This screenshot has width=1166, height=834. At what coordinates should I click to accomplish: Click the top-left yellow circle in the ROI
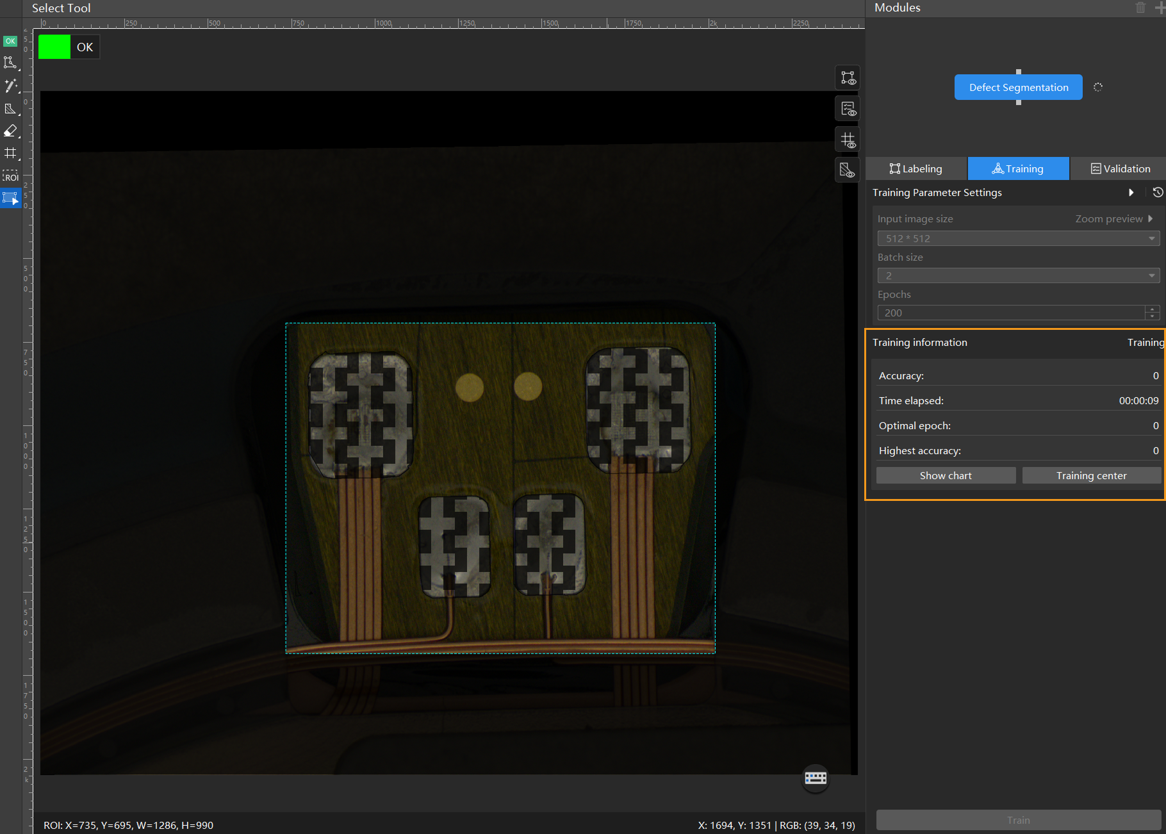point(470,388)
